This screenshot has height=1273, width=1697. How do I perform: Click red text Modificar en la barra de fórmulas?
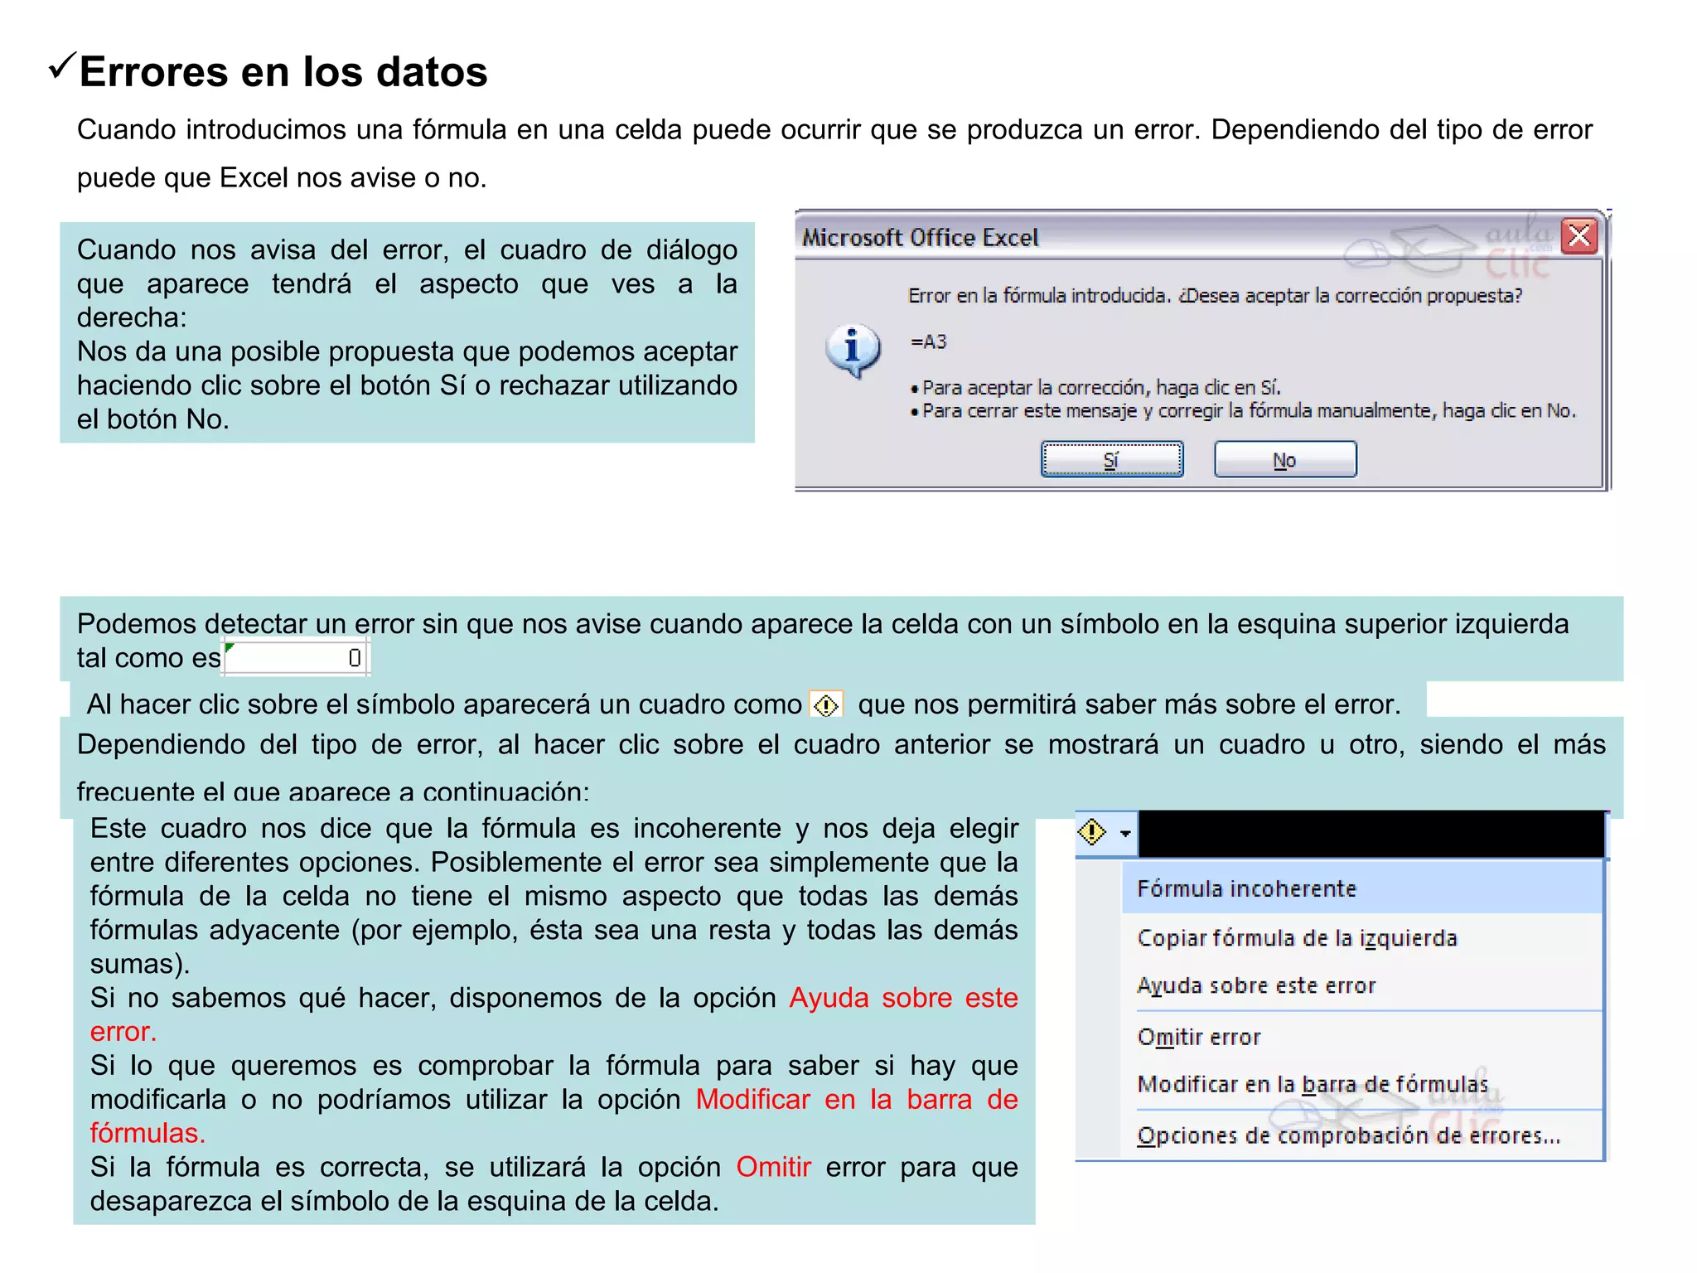[x=554, y=1116]
